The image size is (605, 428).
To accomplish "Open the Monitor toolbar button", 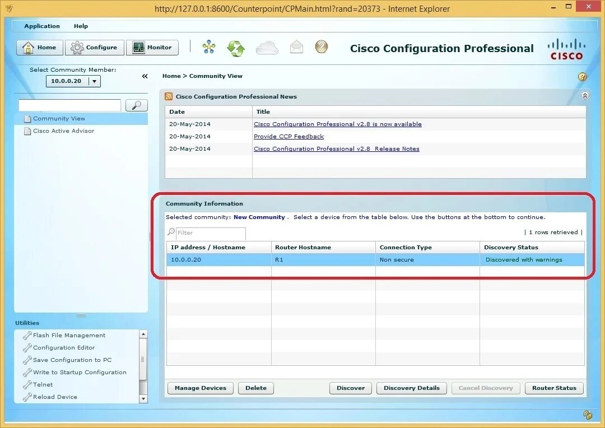I will coord(152,48).
